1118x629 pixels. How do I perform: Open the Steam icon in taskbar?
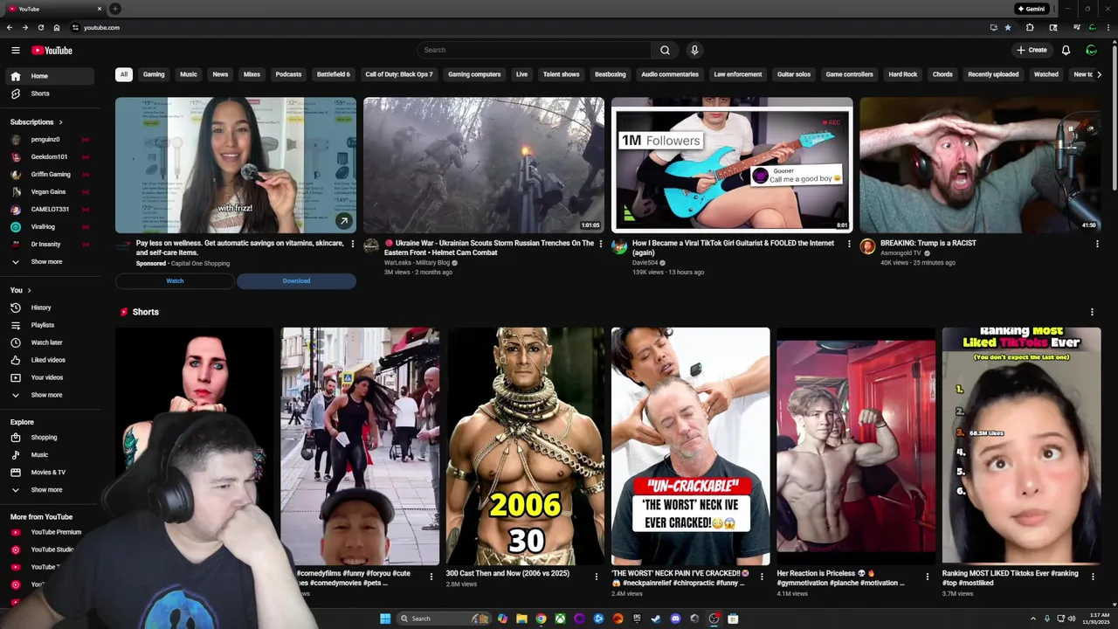click(656, 619)
